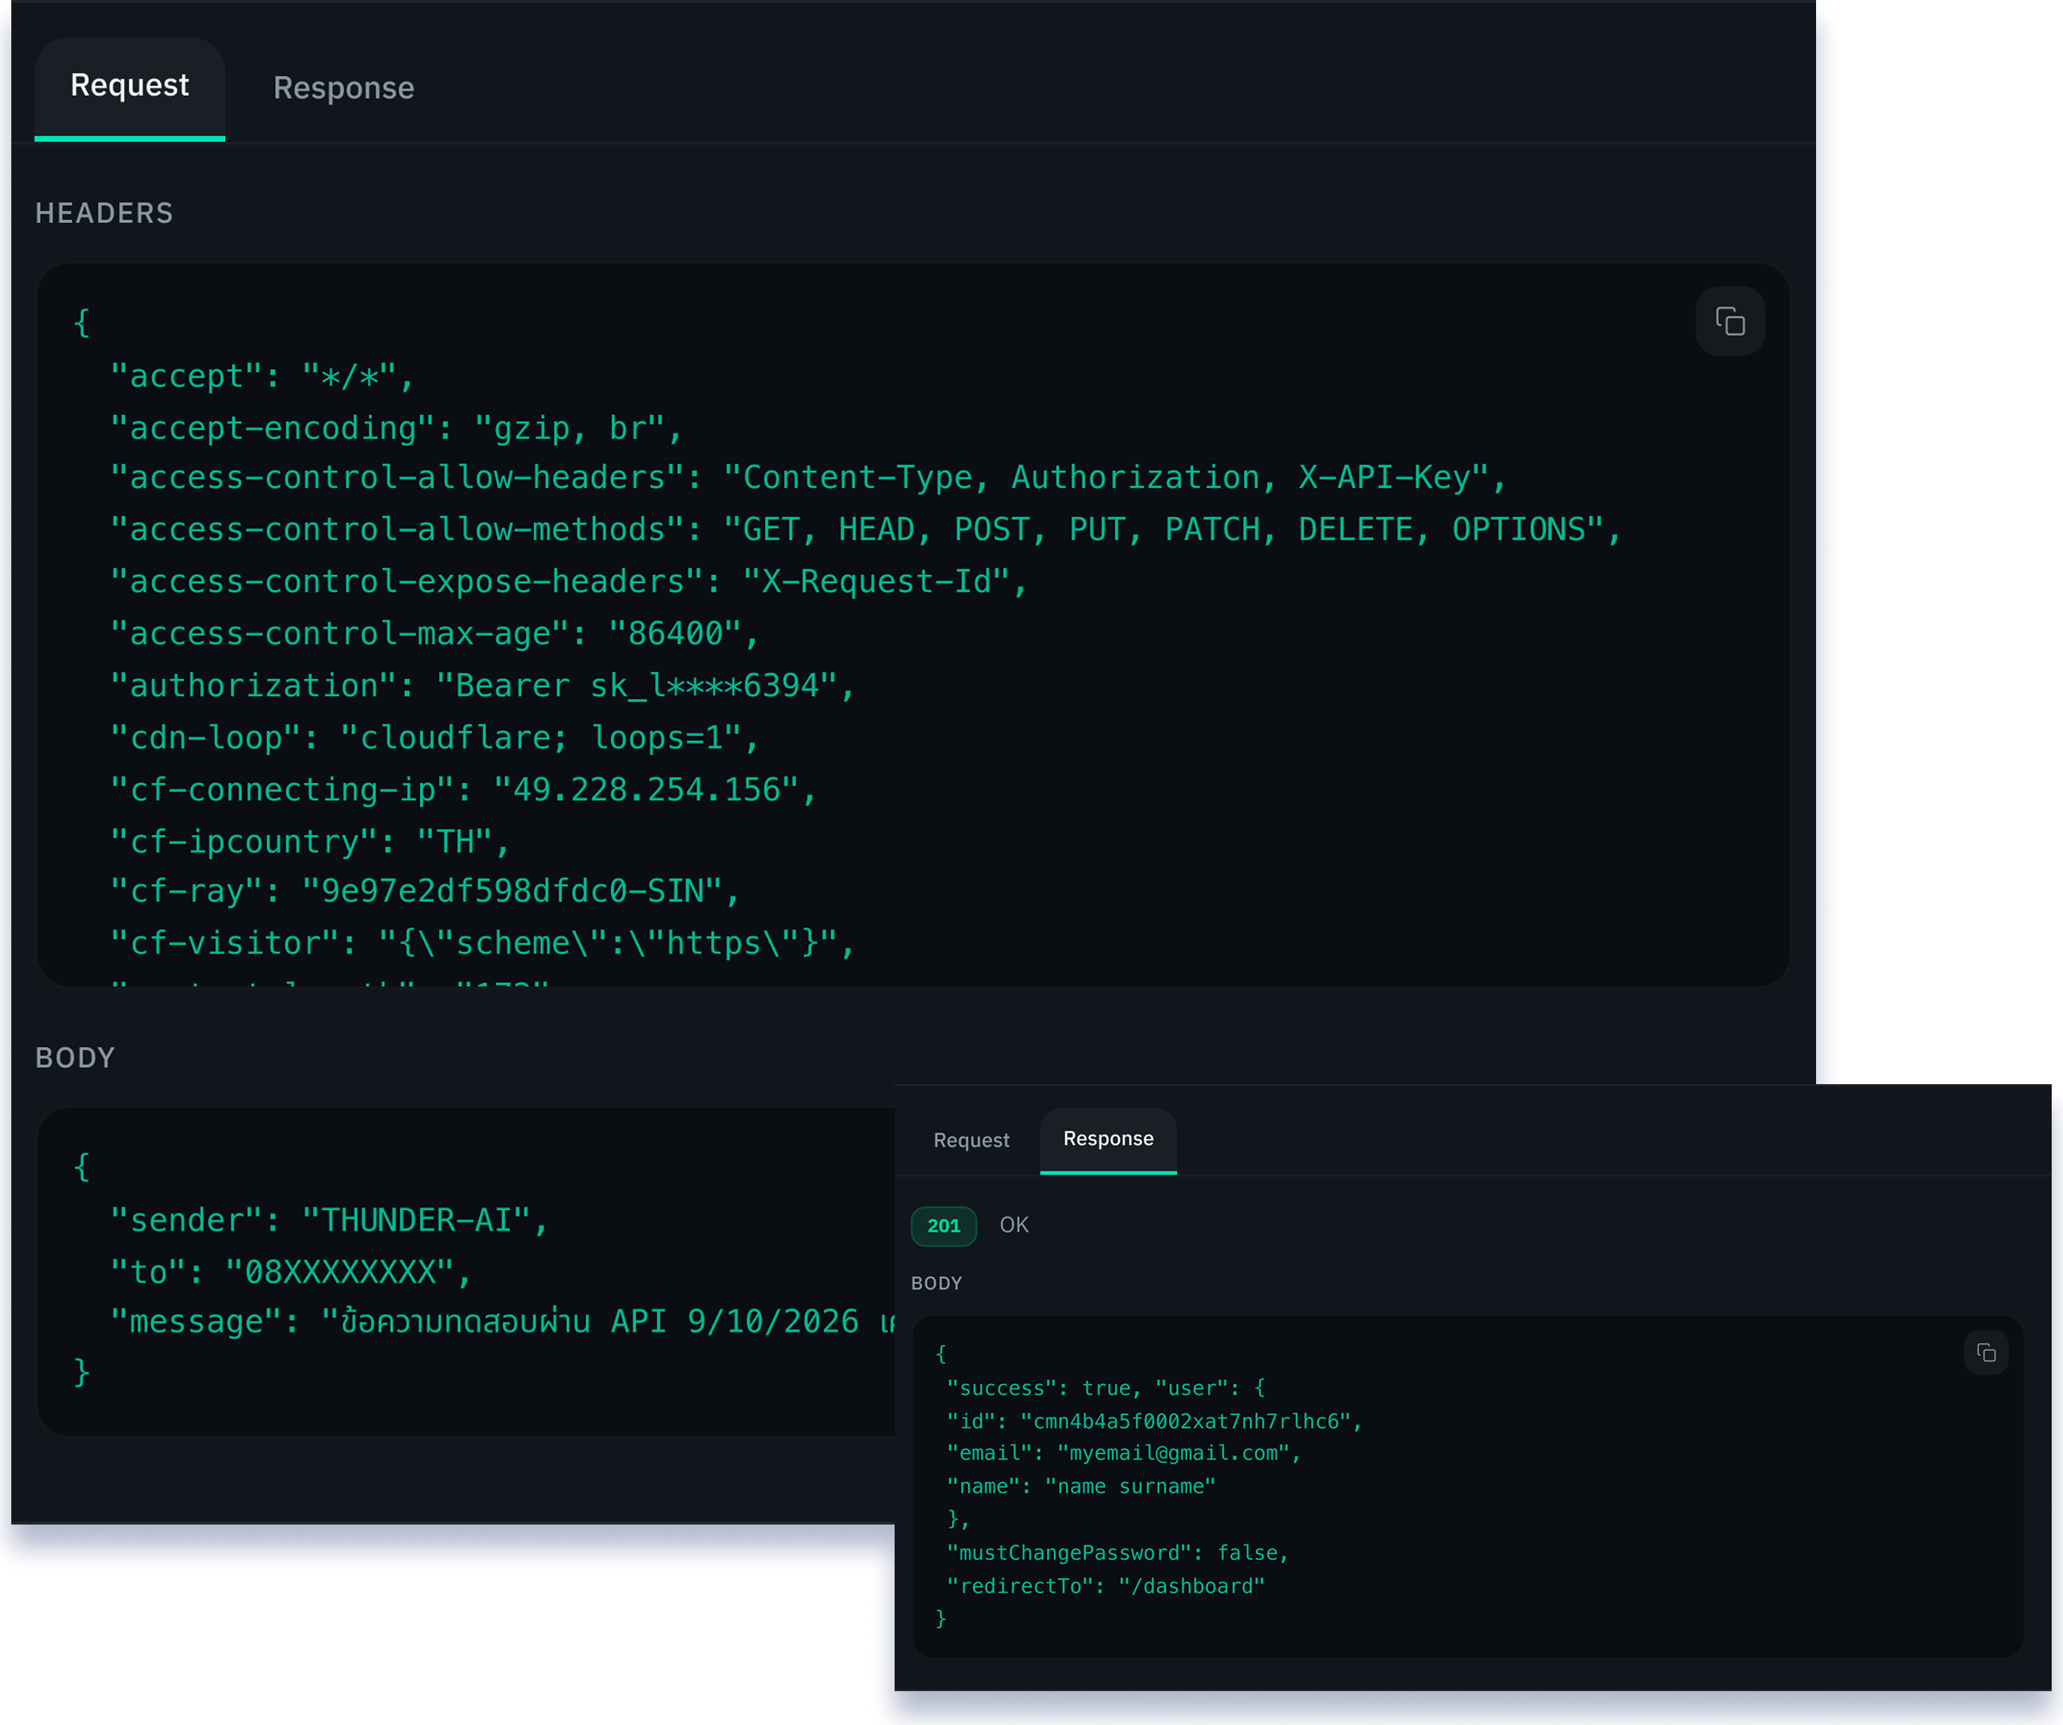
Task: Select the Response tab in the bottom panel
Action: point(1107,1139)
